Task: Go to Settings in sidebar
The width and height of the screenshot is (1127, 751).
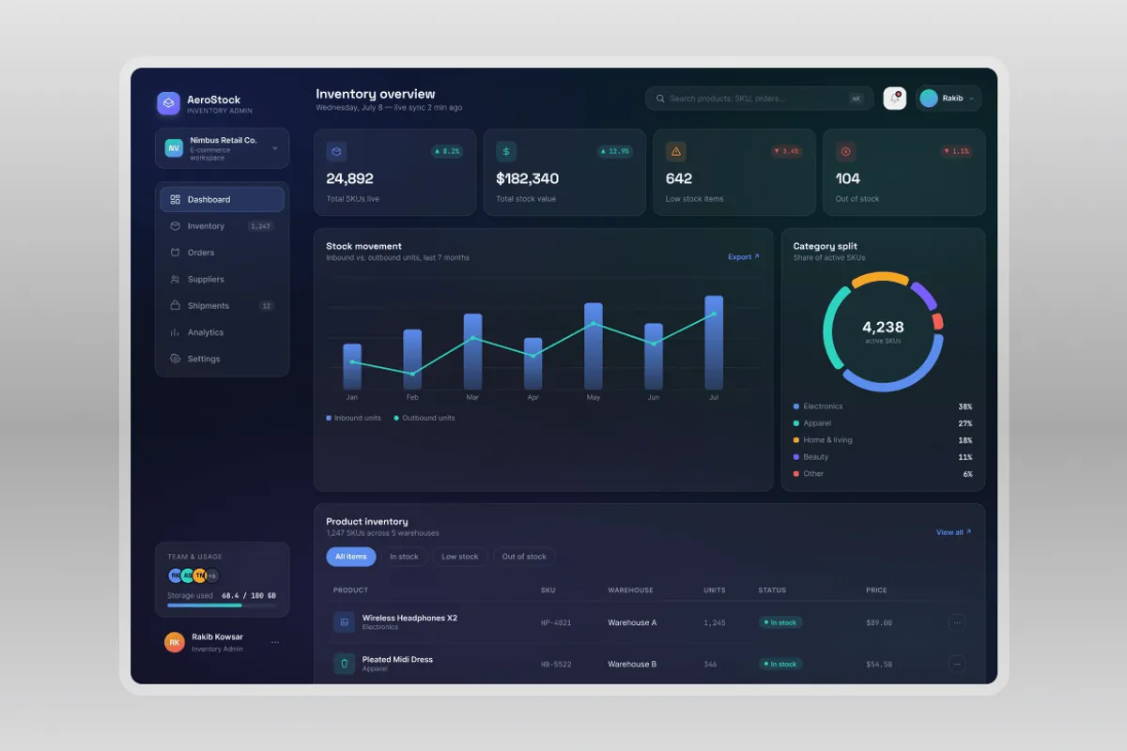Action: pos(222,359)
